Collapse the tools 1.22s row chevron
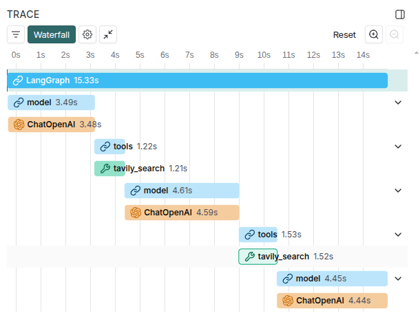 (397, 147)
